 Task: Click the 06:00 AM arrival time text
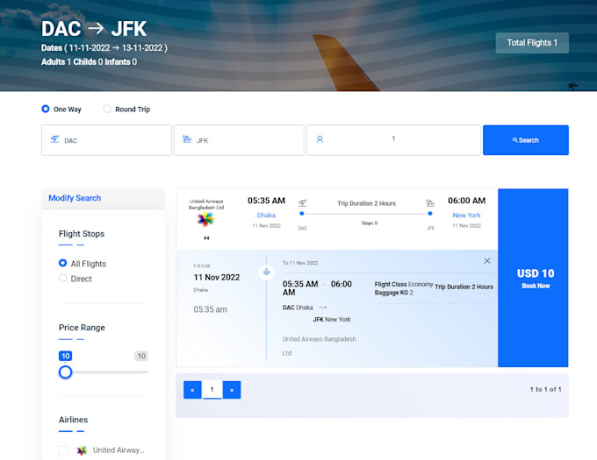click(466, 201)
